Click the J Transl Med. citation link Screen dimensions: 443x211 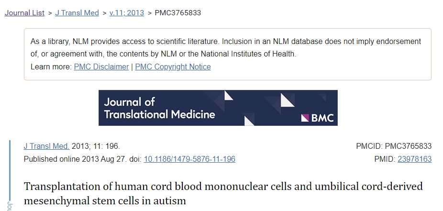point(46,146)
